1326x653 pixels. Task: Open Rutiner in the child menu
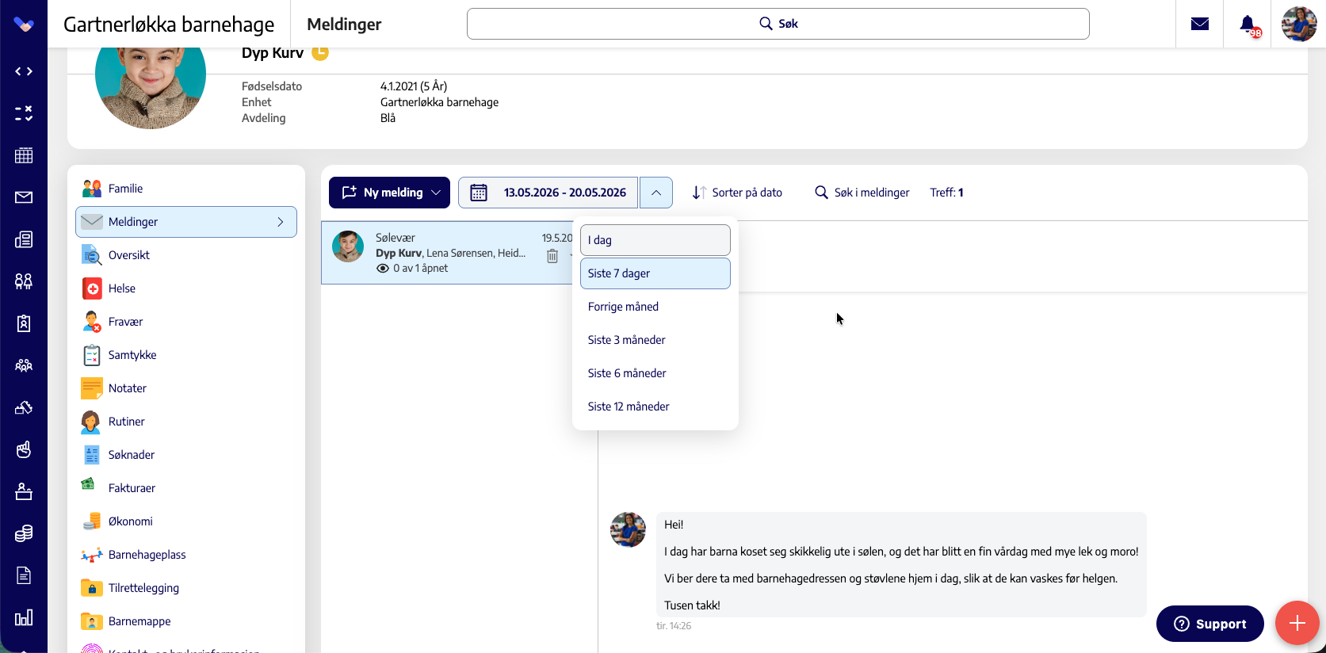(x=186, y=422)
